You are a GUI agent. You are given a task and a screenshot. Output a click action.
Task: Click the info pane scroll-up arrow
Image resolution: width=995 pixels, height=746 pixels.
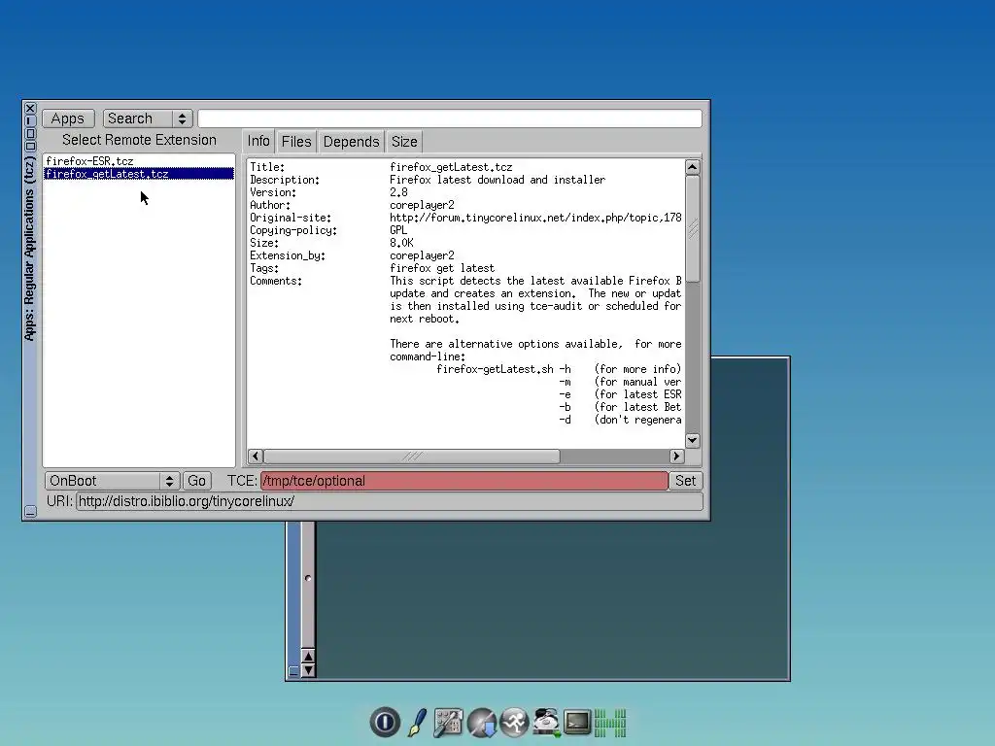[x=692, y=167]
